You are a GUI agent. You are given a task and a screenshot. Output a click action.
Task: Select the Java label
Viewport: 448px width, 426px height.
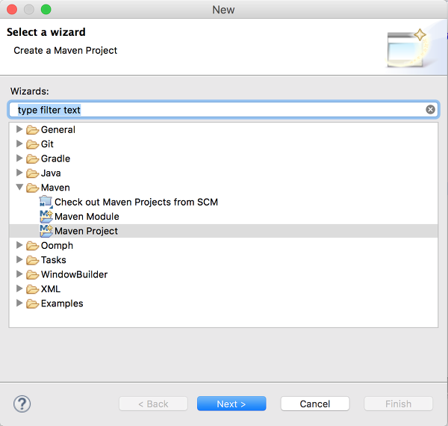click(51, 173)
